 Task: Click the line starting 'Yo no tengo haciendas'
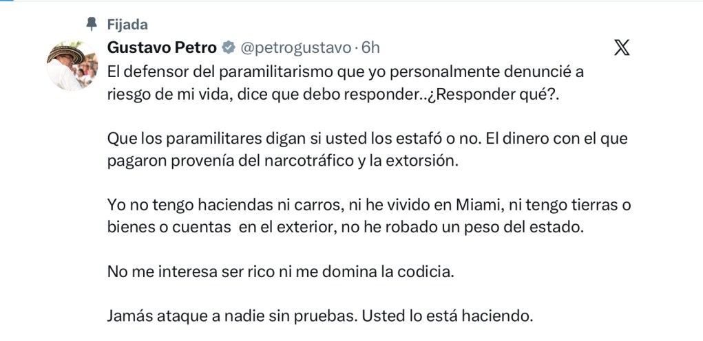369,205
